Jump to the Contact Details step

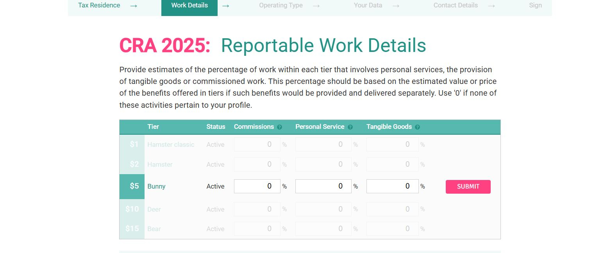click(x=456, y=5)
